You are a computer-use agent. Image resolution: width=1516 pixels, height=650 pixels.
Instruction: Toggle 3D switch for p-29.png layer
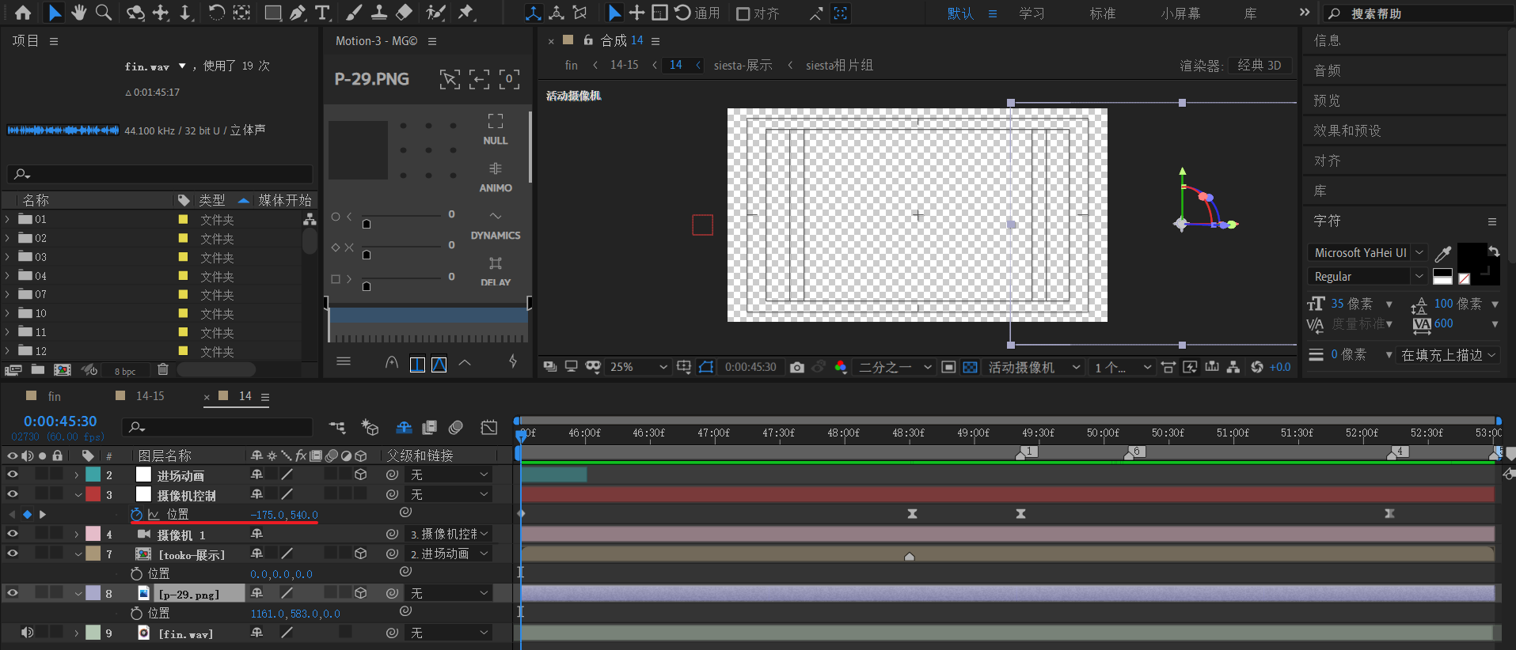[x=361, y=593]
